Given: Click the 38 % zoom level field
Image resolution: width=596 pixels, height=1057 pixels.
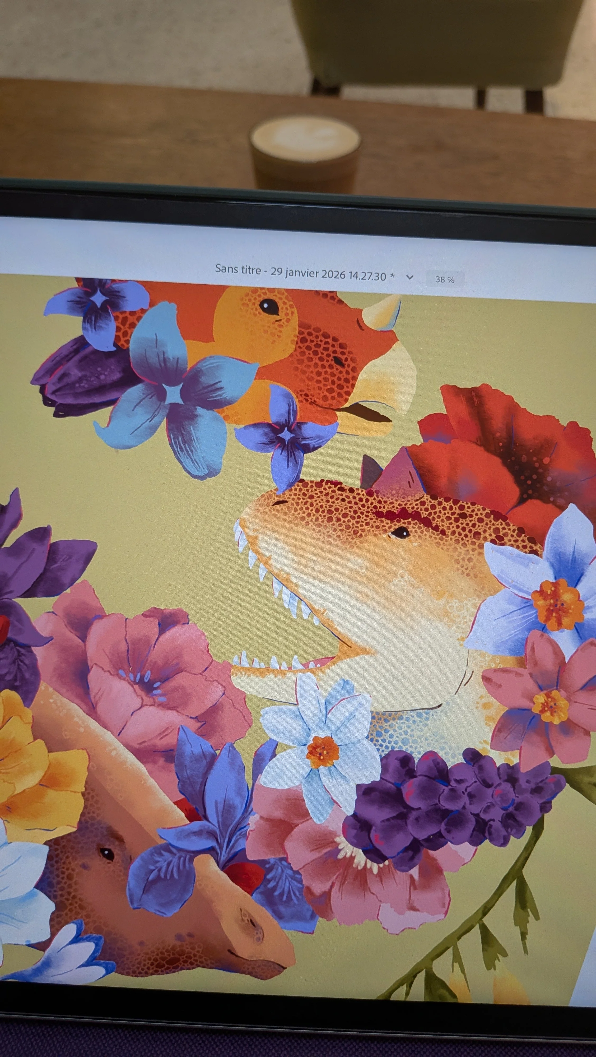Looking at the screenshot, I should click(x=445, y=279).
